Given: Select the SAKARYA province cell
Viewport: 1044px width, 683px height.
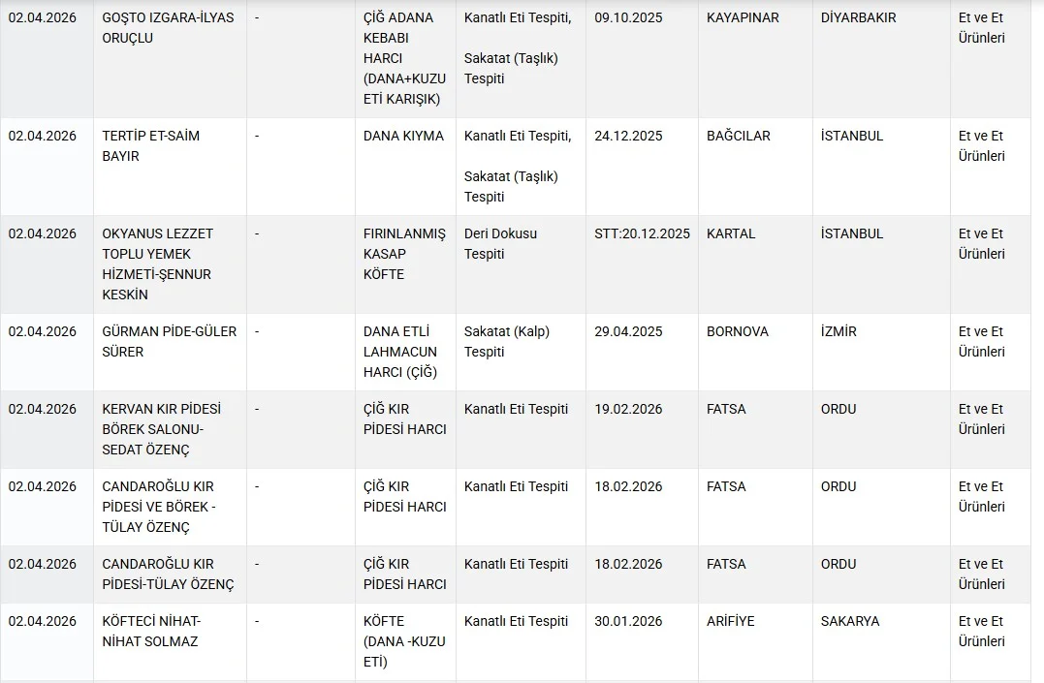Looking at the screenshot, I should point(850,621).
